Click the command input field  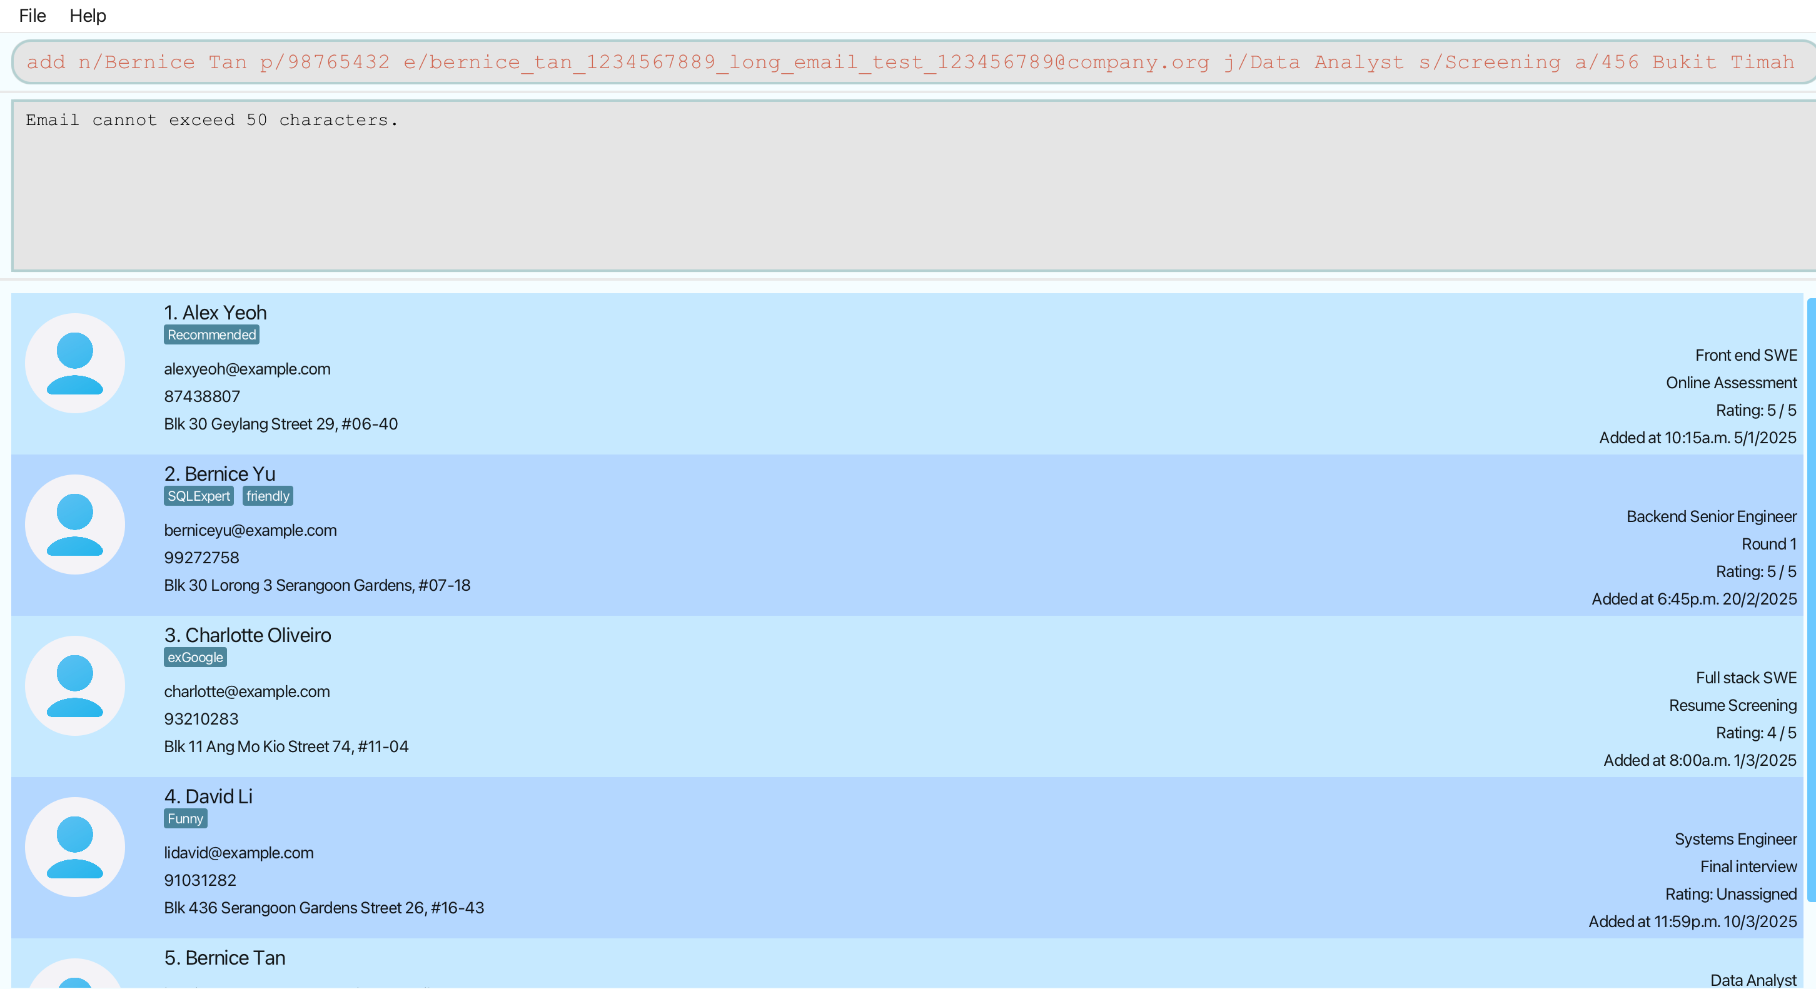coord(914,62)
